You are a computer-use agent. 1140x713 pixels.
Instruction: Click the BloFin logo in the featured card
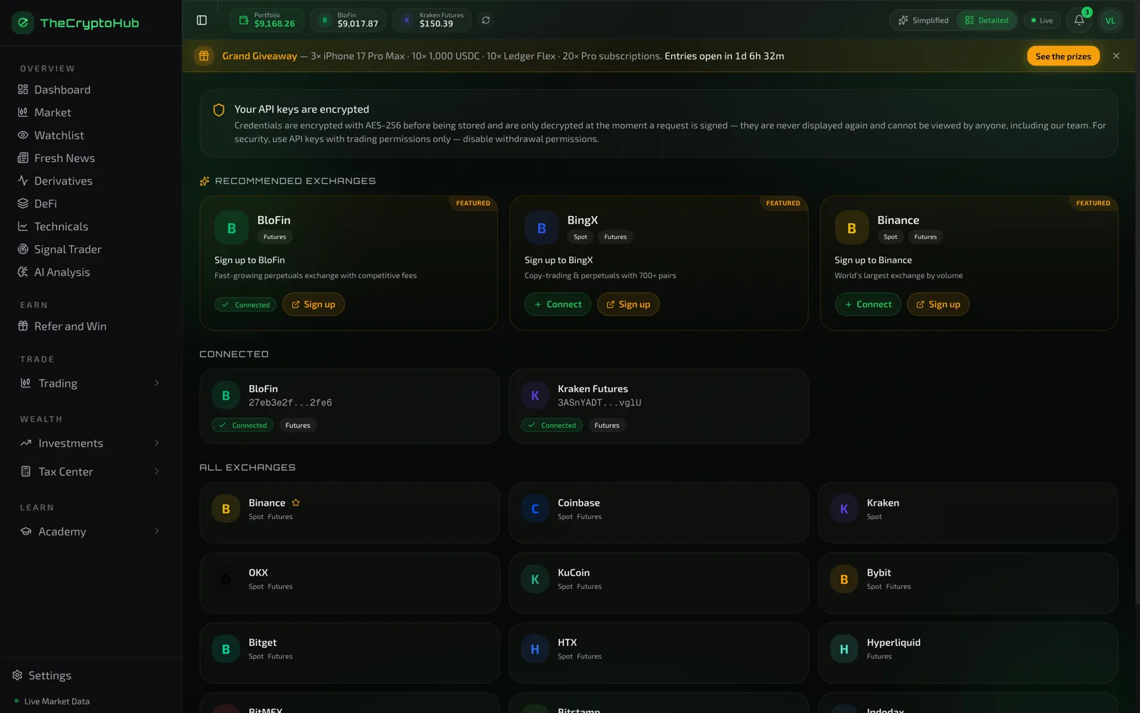click(x=232, y=228)
